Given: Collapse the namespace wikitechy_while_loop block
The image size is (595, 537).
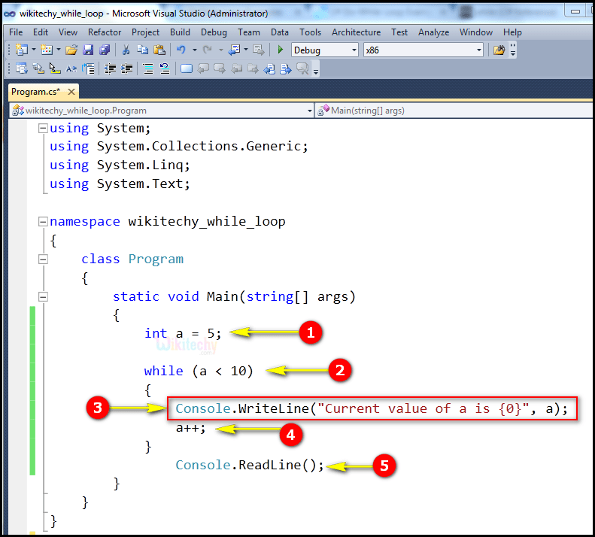Looking at the screenshot, I should point(43,222).
